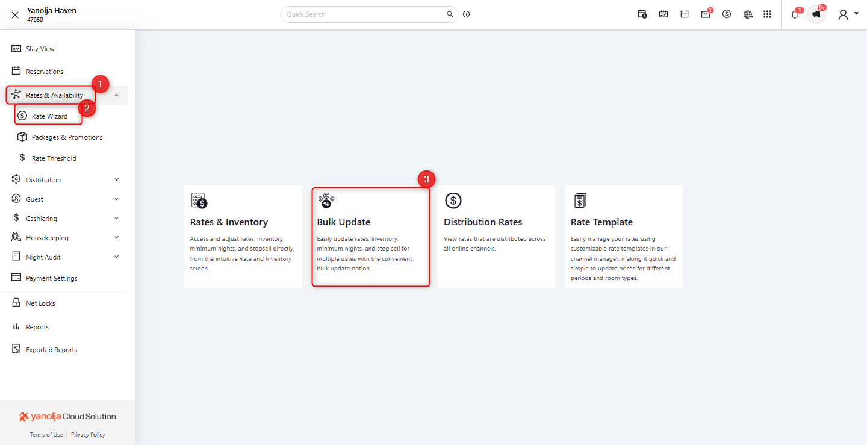Click the Stay View calendar icon
Screen dimensions: 867x445
16,48
